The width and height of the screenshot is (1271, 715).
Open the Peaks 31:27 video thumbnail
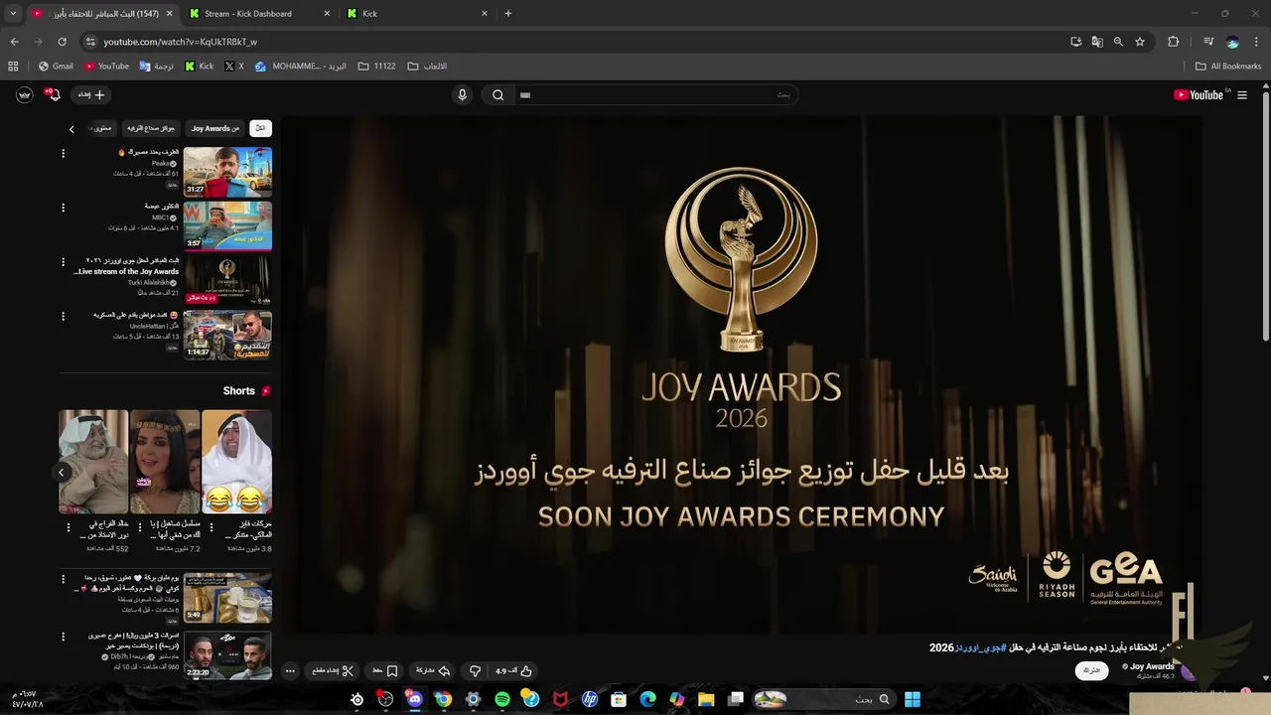[x=227, y=171]
